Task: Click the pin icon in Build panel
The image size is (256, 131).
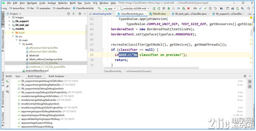Action: [x=7, y=87]
